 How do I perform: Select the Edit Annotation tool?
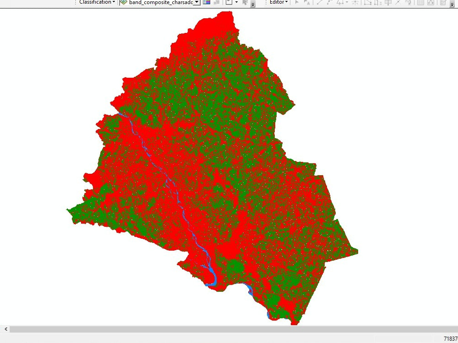pos(306,2)
